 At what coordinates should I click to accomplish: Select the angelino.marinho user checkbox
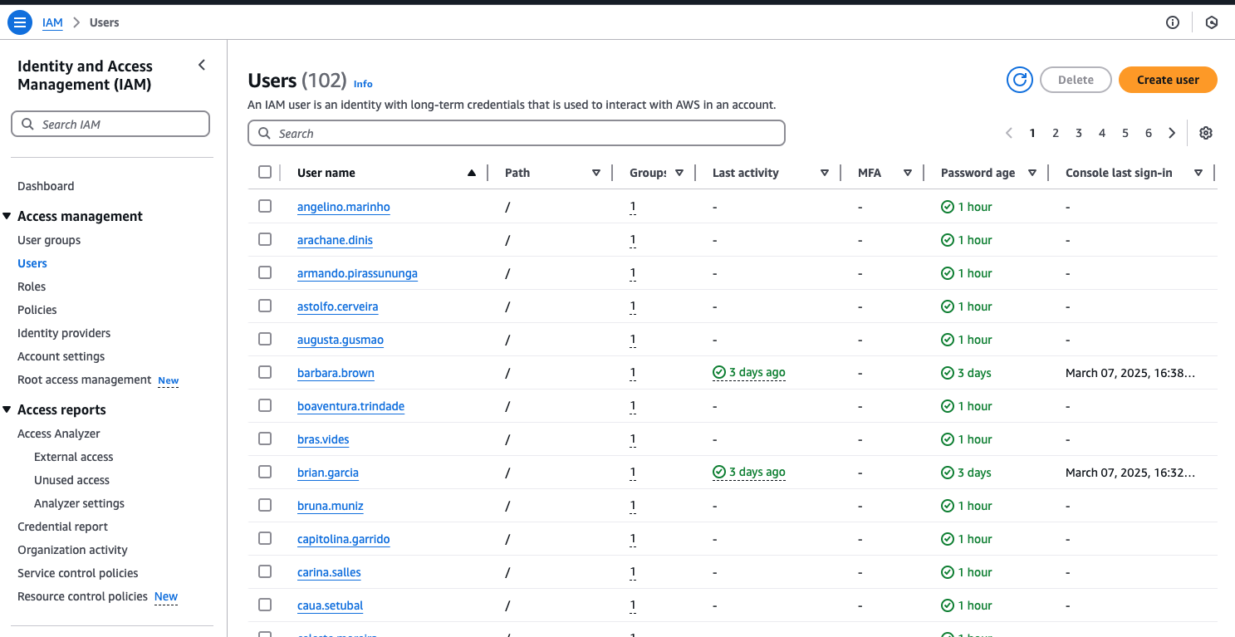click(265, 206)
